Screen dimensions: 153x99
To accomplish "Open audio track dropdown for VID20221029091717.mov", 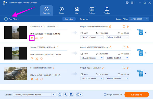I will 92,37.
